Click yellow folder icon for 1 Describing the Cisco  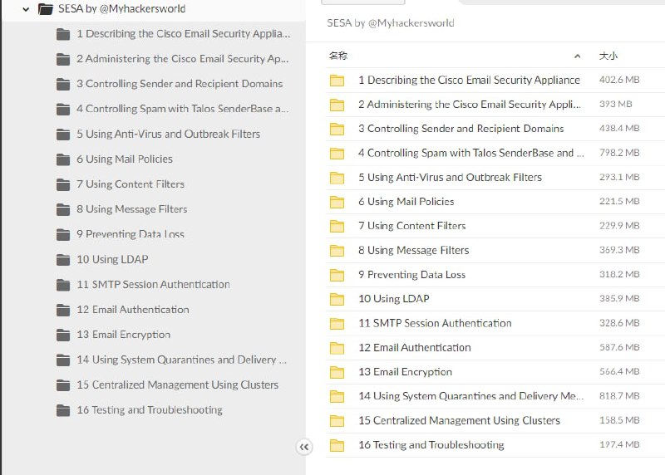(337, 80)
